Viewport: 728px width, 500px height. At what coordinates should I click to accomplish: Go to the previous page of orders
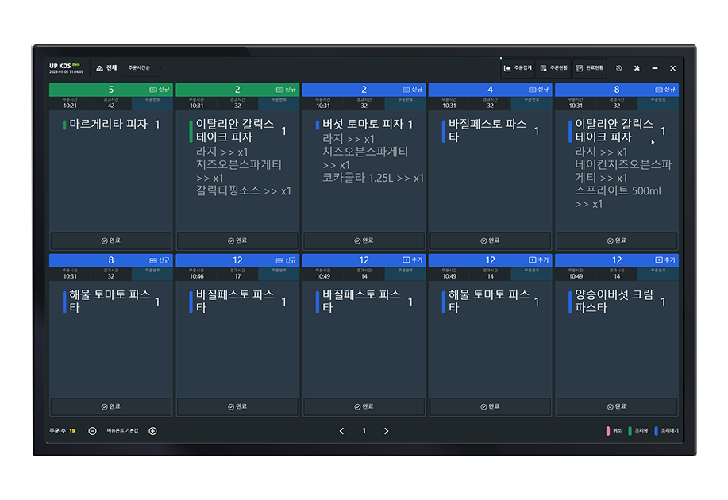coord(341,431)
